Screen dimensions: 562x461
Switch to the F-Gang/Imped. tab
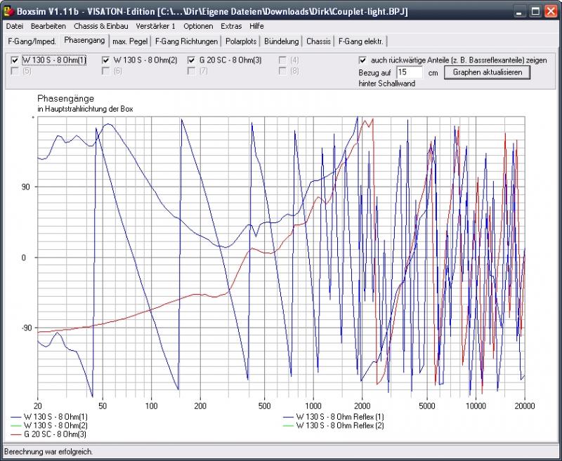click(32, 41)
